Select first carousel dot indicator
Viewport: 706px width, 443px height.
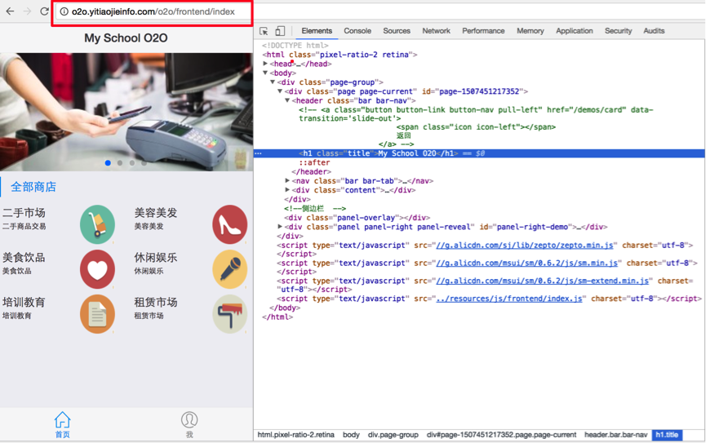(x=108, y=163)
